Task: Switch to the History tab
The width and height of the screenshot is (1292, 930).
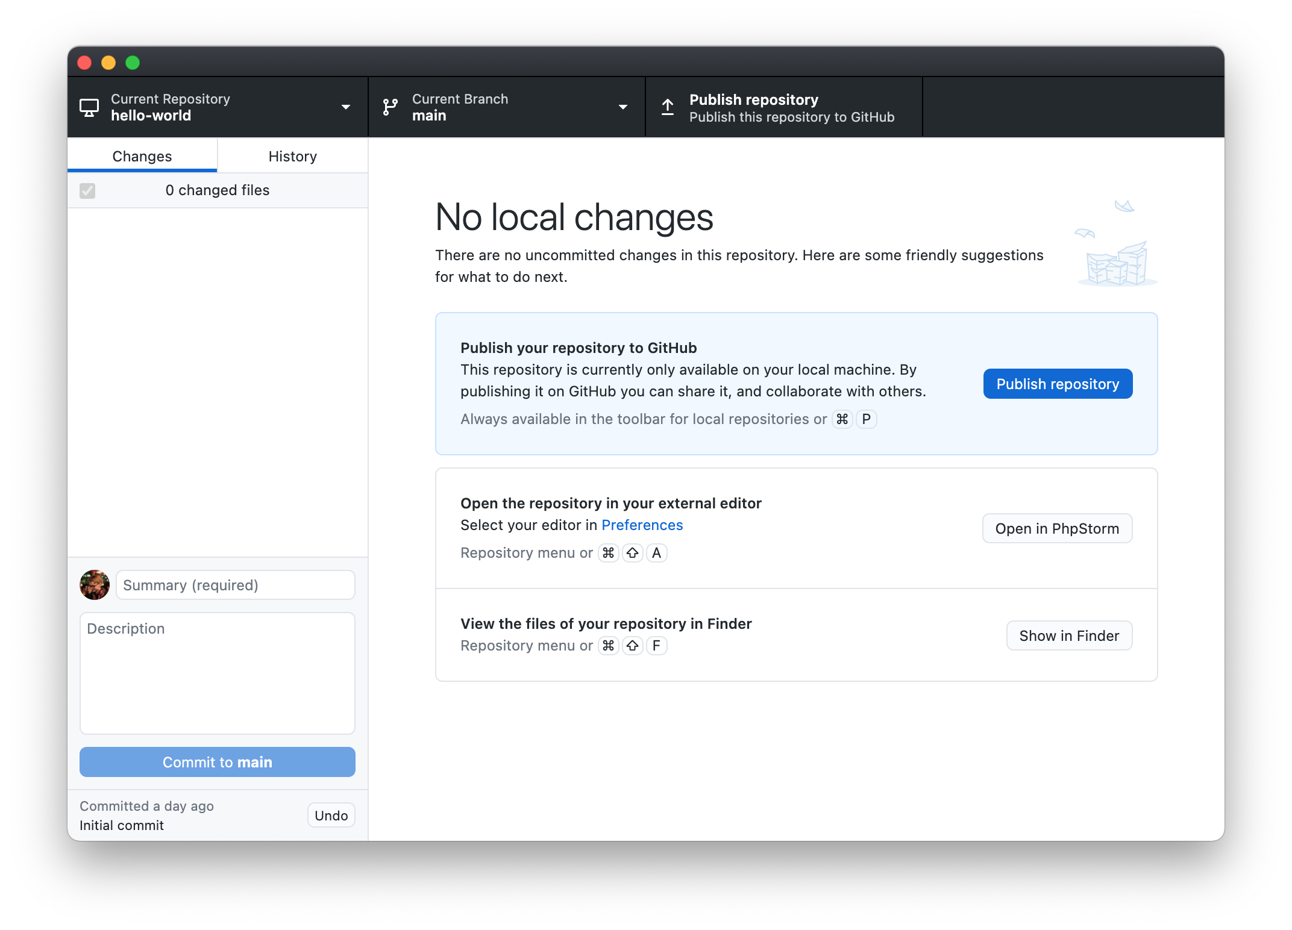Action: tap(293, 155)
